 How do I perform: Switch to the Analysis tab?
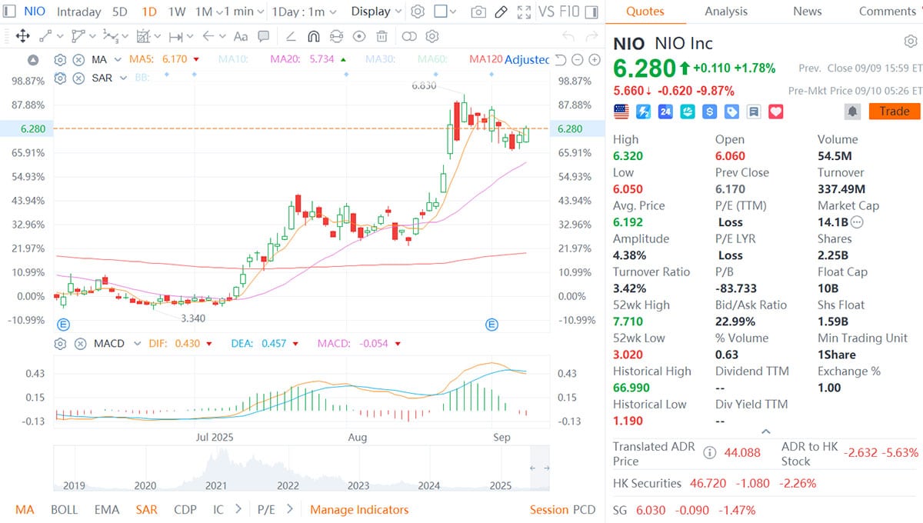(725, 12)
